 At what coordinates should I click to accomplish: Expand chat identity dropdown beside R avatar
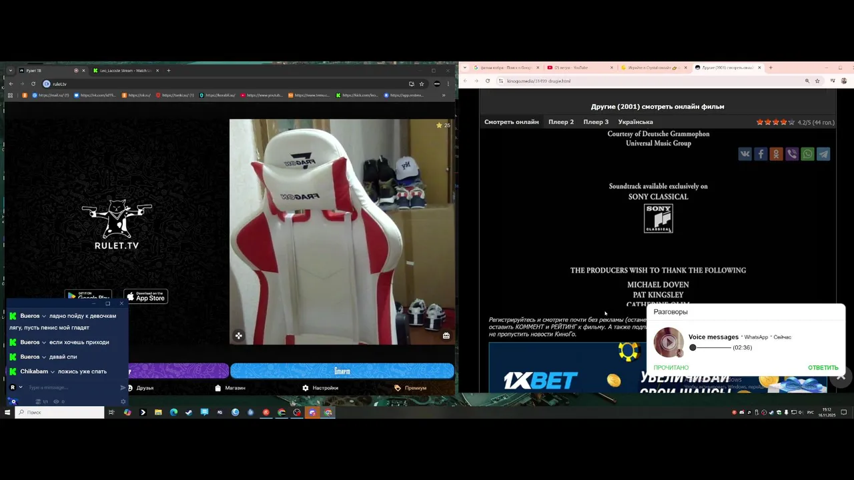(x=21, y=387)
